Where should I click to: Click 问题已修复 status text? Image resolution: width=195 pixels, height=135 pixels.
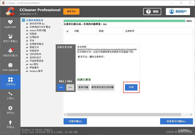point(84,80)
